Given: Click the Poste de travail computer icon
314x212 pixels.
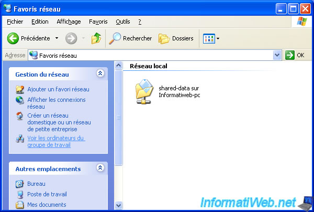Looking at the screenshot, I should point(20,194).
